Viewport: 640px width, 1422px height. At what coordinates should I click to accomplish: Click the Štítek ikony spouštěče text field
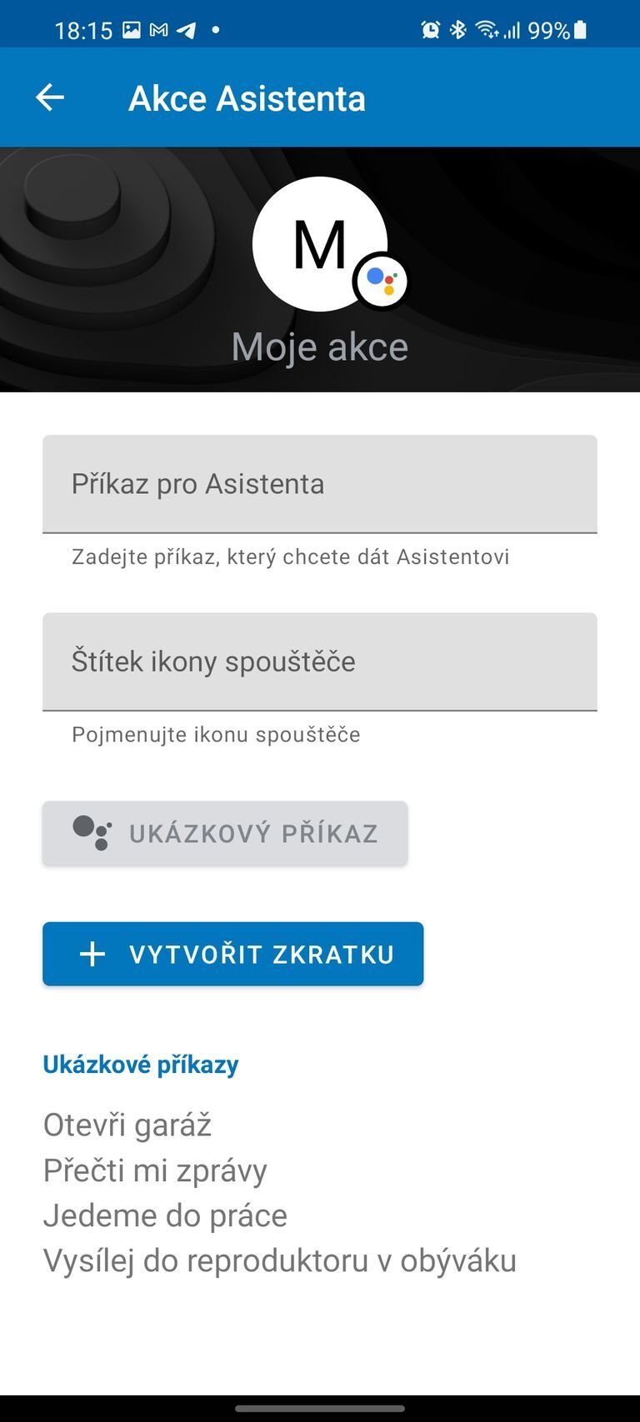point(320,661)
